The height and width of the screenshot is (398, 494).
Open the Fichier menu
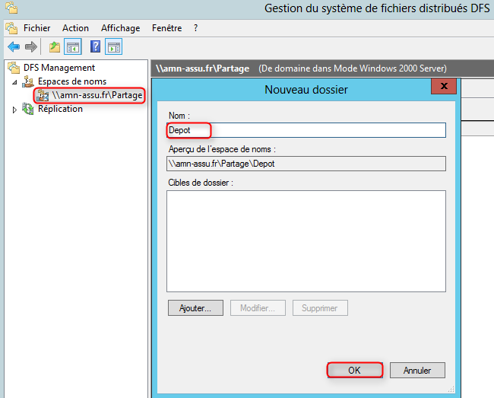pyautogui.click(x=36, y=28)
